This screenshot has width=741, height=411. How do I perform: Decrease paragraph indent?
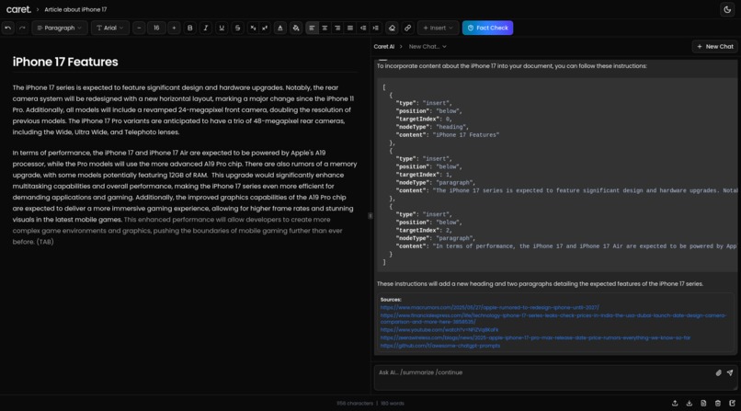point(363,28)
